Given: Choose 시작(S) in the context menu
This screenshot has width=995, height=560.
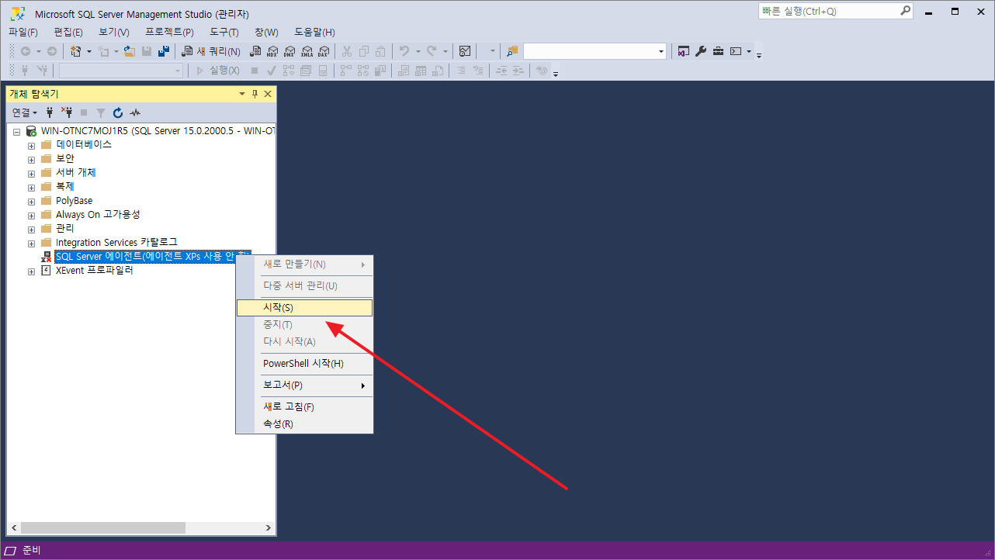Looking at the screenshot, I should pos(304,308).
